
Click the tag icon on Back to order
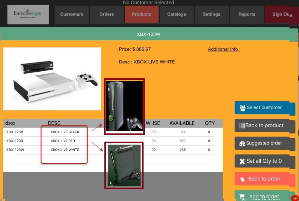click(242, 179)
